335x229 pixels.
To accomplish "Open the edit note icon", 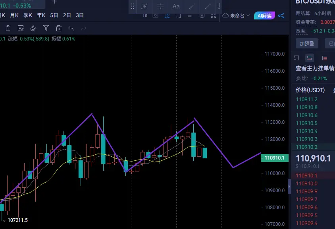I will (x=21, y=28).
